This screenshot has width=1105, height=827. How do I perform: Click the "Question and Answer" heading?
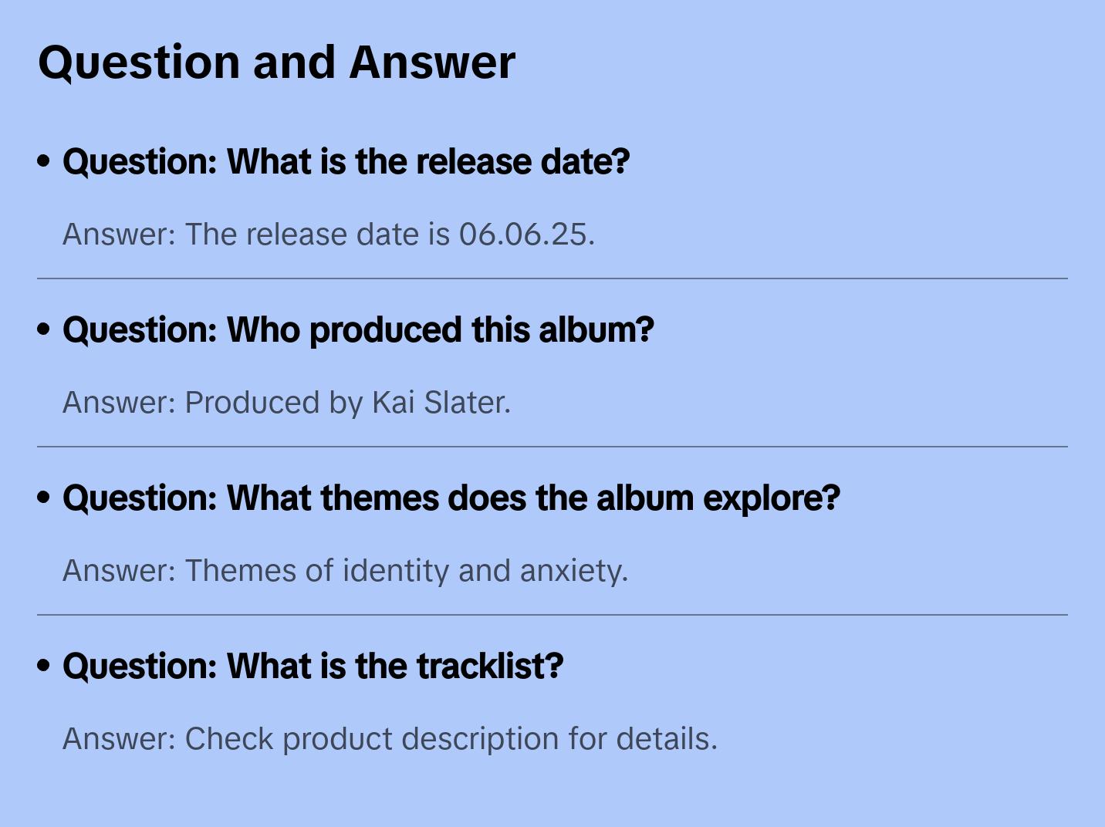click(276, 62)
